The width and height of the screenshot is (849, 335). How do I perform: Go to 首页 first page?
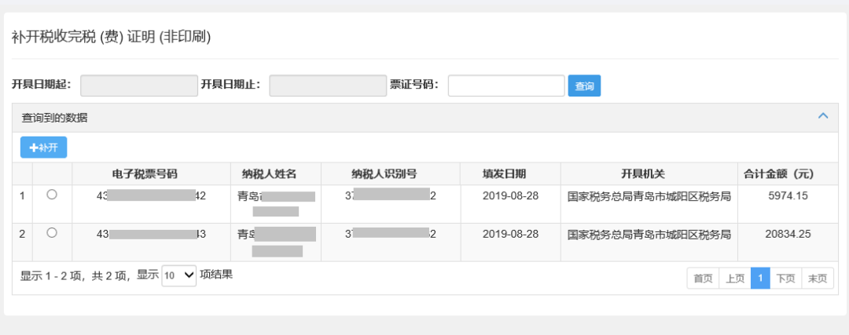pos(704,279)
